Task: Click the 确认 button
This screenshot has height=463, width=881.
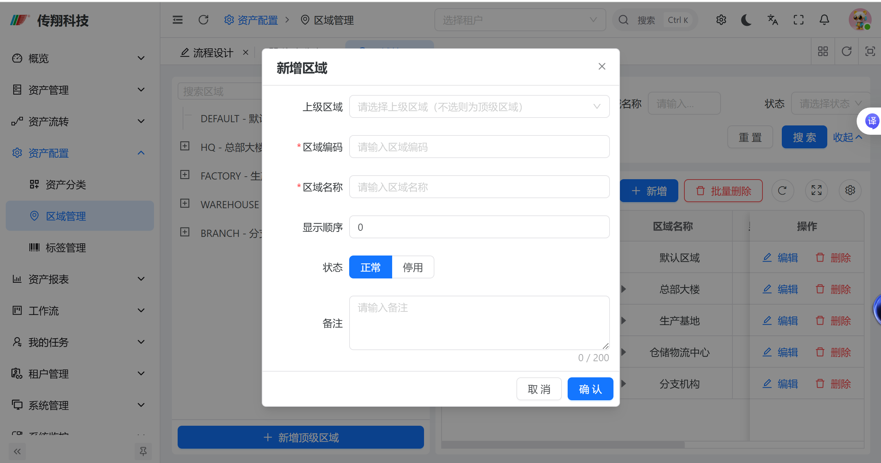Action: [x=591, y=389]
